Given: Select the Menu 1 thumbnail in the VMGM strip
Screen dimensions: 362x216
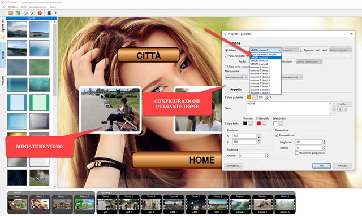Looking at the screenshot, I should click(18, 204).
